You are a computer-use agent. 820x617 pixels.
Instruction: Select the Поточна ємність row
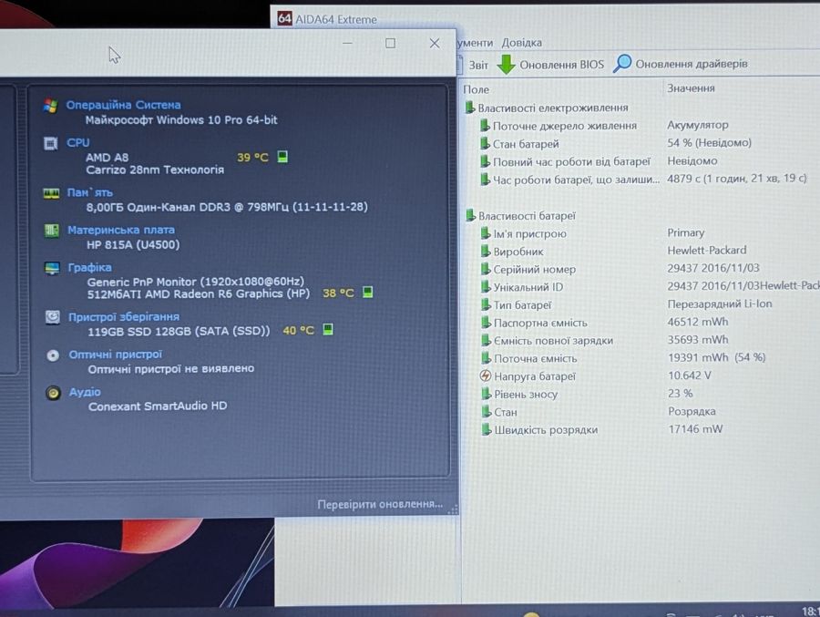tap(623, 357)
